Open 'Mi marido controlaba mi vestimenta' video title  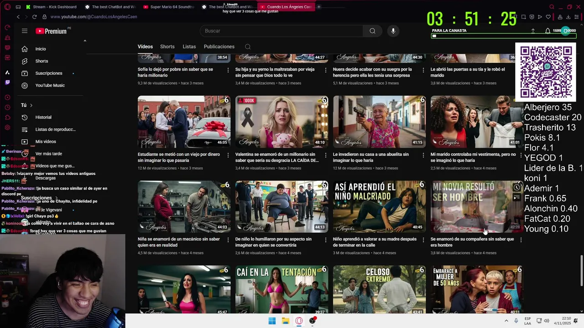[x=473, y=158]
